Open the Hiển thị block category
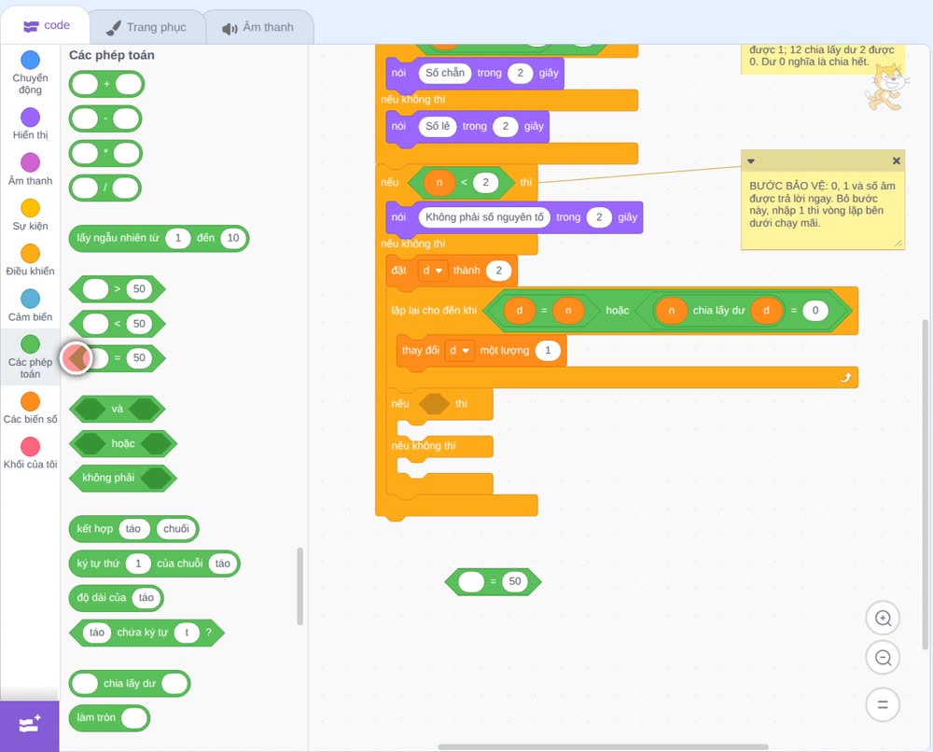The image size is (933, 752). [x=30, y=124]
